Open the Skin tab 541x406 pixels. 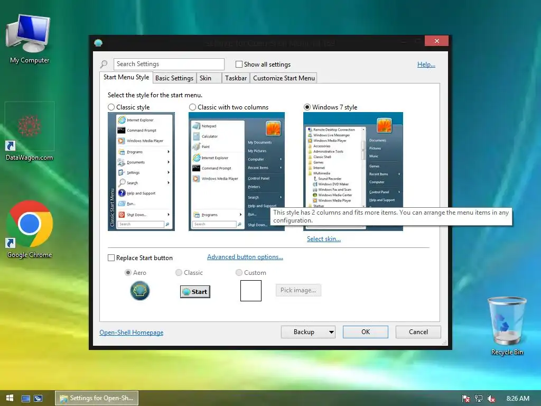[209, 78]
